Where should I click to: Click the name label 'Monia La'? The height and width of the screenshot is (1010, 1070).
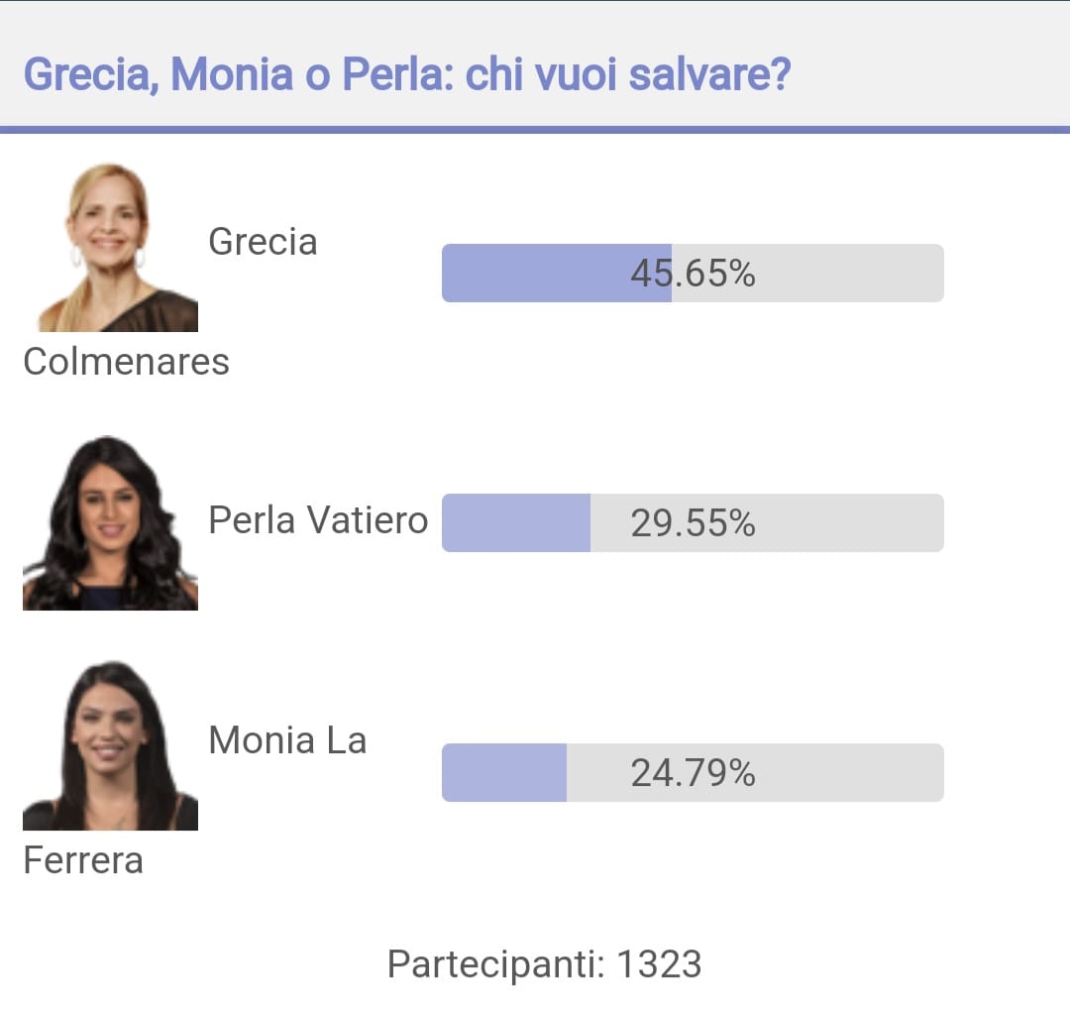[287, 740]
